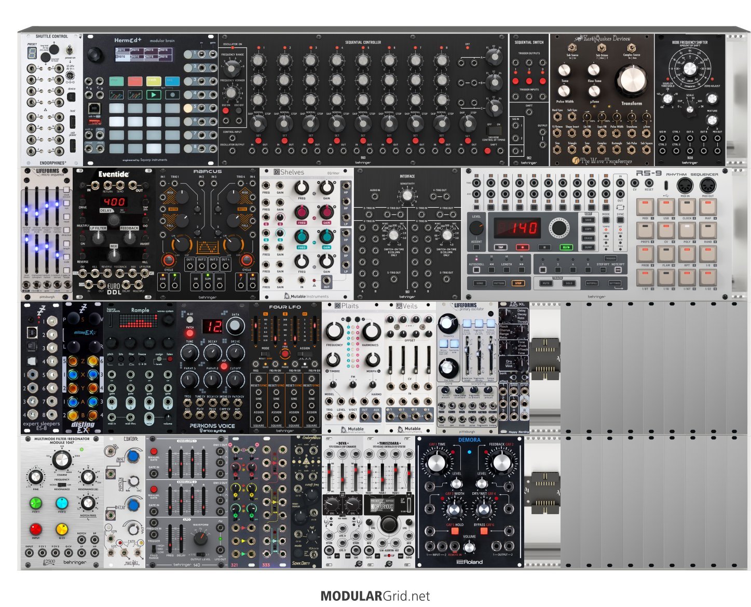Click the red INPUT knob on Module 1047
This screenshot has width=751, height=607.
pyautogui.click(x=35, y=529)
